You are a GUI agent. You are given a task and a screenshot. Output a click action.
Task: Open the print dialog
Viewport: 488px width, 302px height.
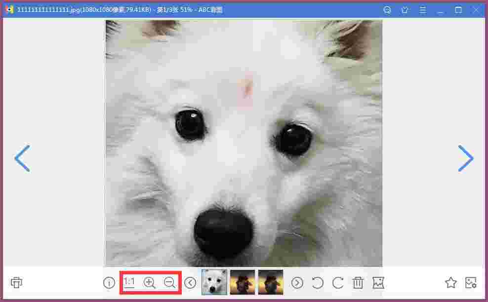[x=16, y=283]
